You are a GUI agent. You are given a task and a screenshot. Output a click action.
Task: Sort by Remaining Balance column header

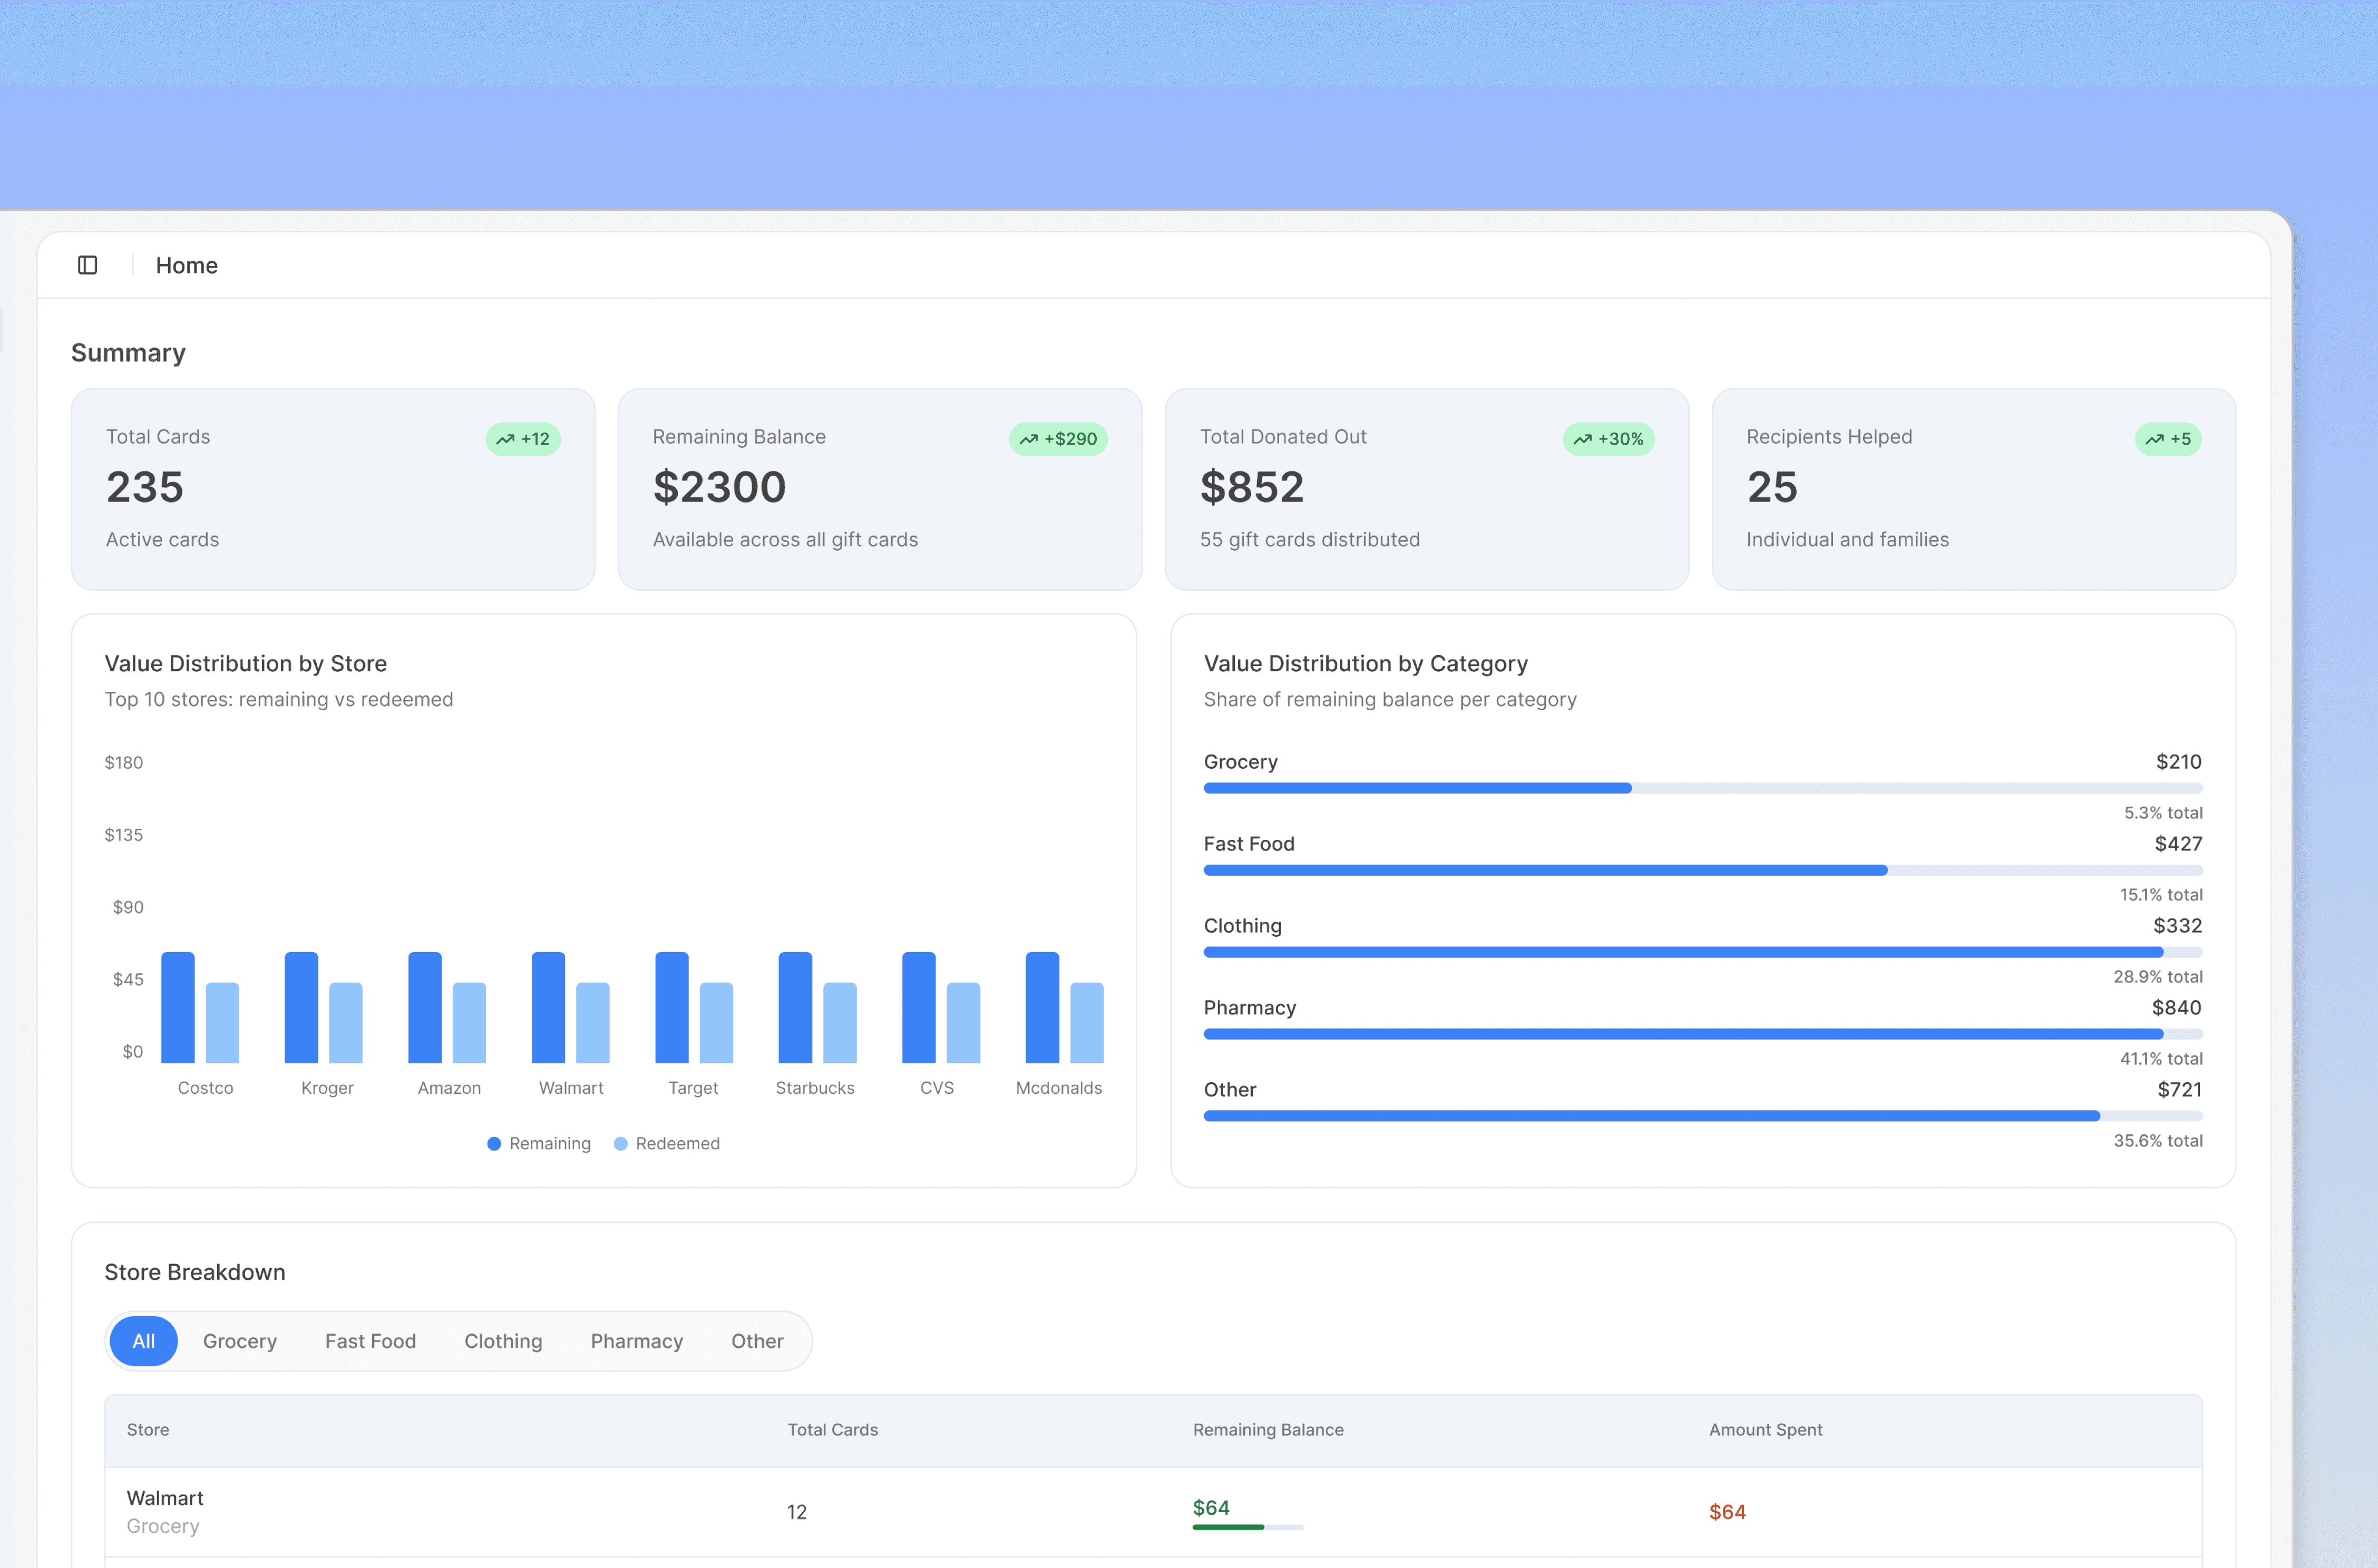(1268, 1430)
